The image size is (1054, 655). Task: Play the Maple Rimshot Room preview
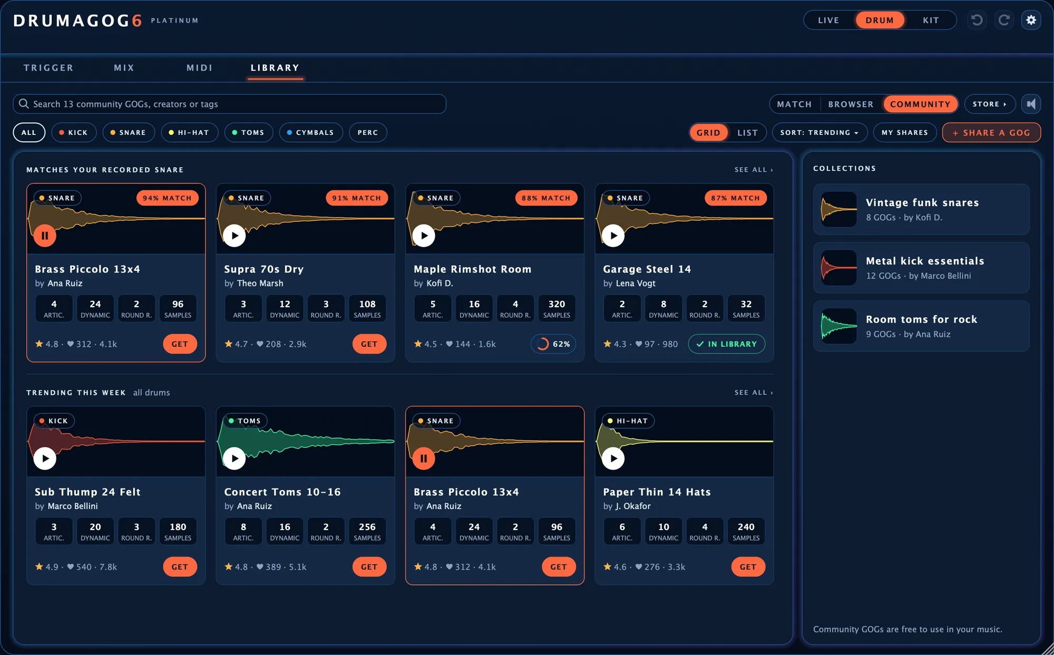[x=424, y=236]
